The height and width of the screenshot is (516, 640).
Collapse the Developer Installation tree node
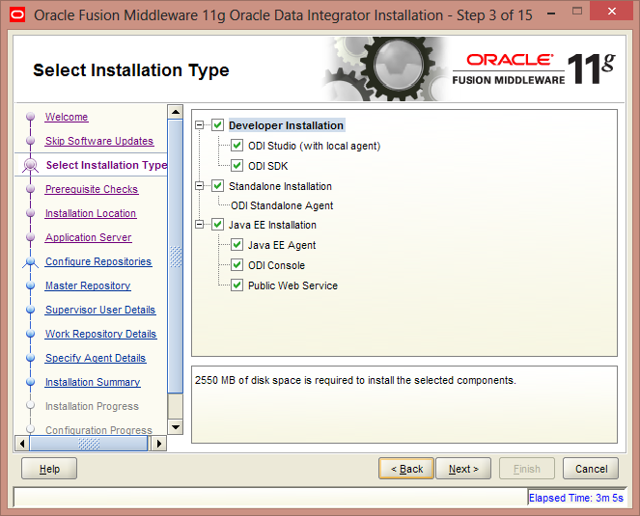click(200, 125)
